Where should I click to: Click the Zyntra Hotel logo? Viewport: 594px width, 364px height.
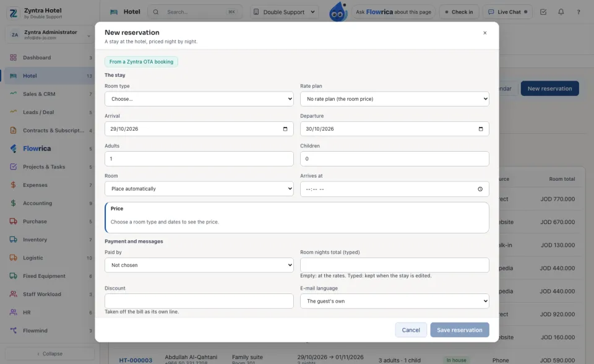point(13,13)
